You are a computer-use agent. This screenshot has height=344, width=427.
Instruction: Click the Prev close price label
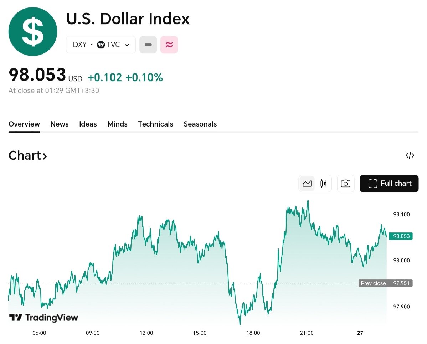tap(373, 283)
